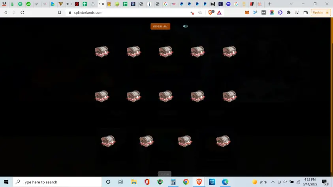The height and width of the screenshot is (187, 333).
Task: Switch to the tab with the U logo
Action: pos(4,4)
